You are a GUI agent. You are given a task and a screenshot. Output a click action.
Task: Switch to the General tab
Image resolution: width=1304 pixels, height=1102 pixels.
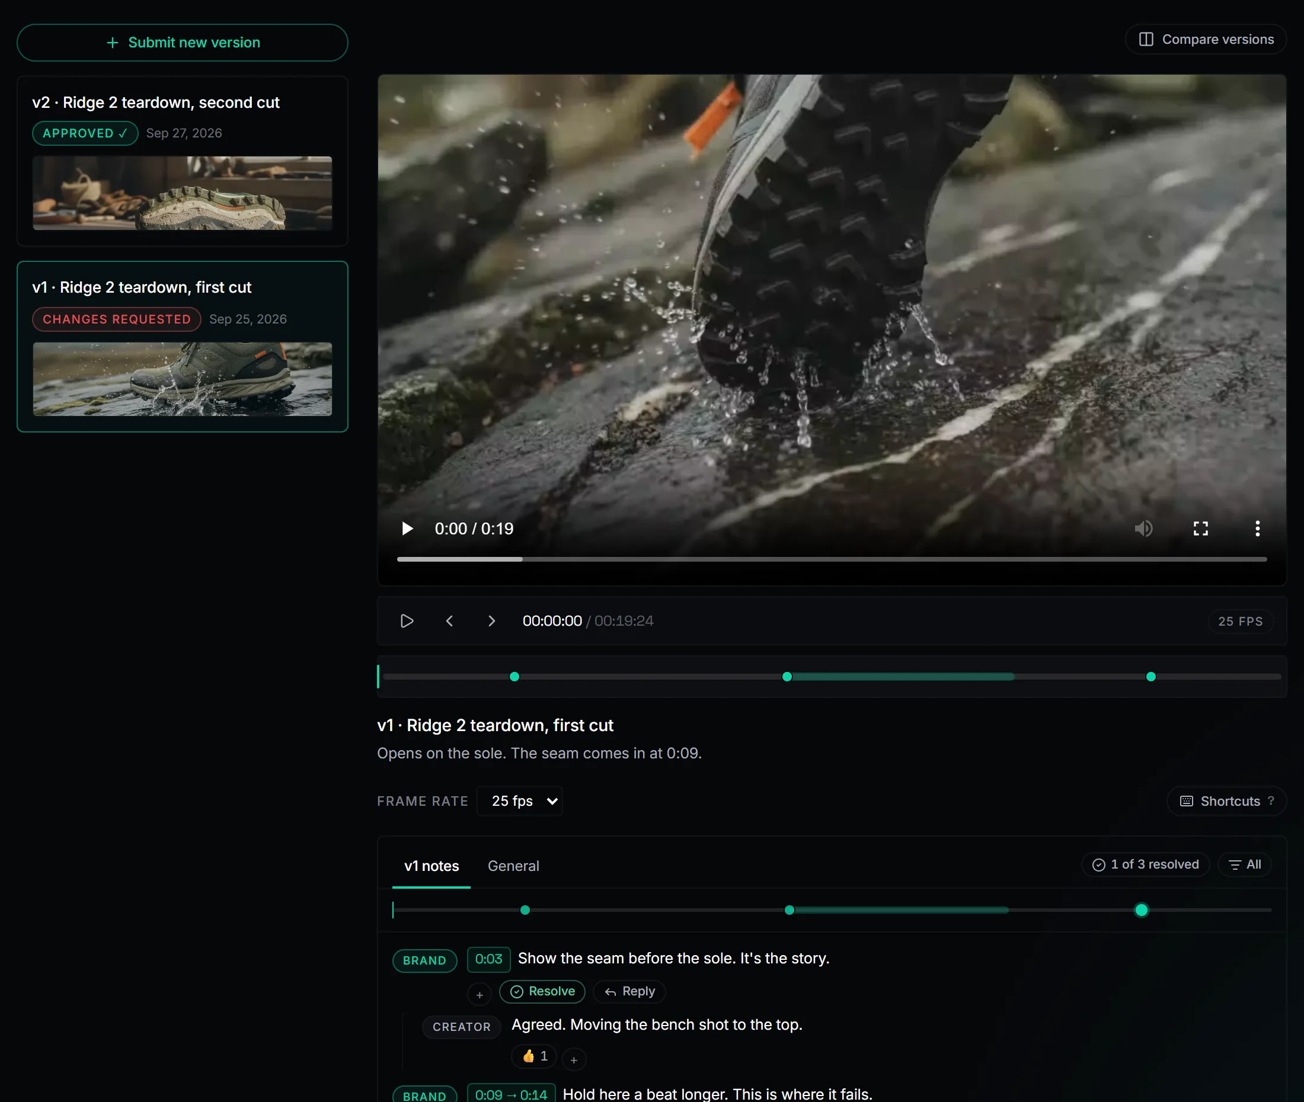(513, 866)
